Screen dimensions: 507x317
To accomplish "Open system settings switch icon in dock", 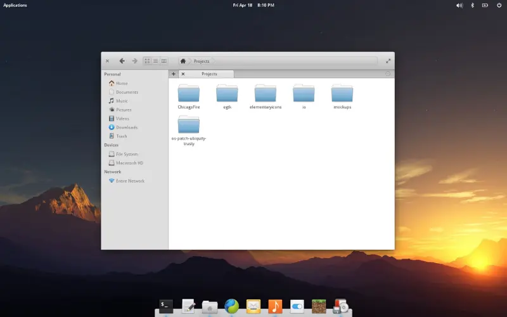I will pos(297,306).
